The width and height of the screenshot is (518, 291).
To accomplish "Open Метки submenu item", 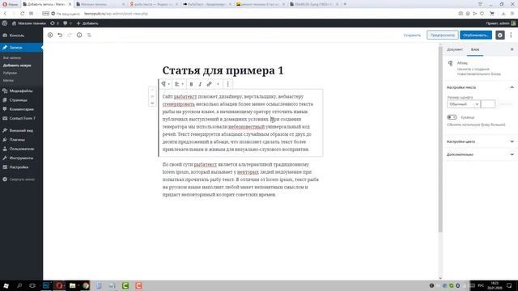I will 8,81.
